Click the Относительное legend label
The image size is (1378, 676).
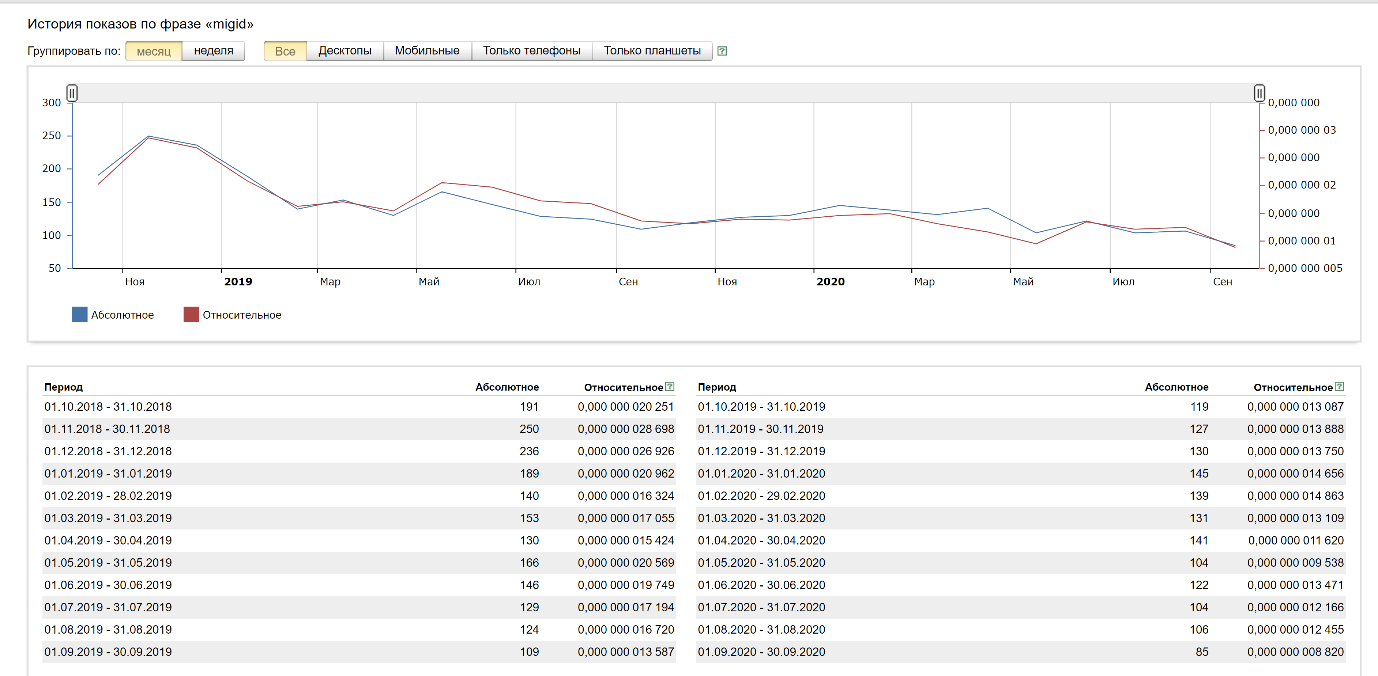coord(242,315)
